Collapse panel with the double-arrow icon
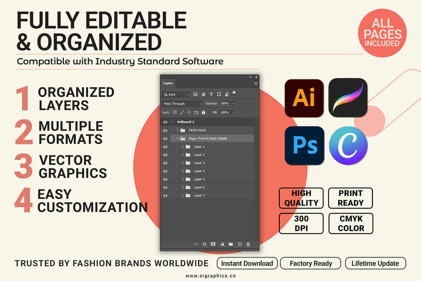 (x=250, y=77)
